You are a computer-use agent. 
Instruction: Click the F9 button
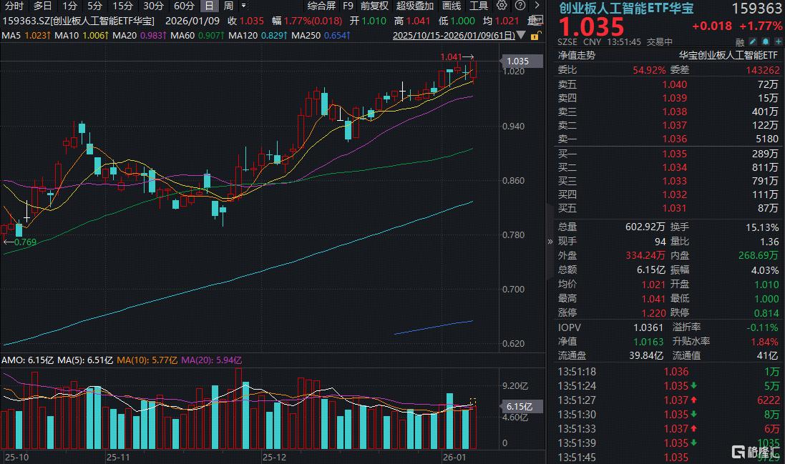click(x=348, y=6)
